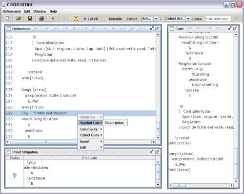
Task: Expand the Insert submenu in context menu
Action: [90, 141]
